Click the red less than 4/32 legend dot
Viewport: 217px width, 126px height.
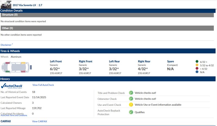(197, 69)
